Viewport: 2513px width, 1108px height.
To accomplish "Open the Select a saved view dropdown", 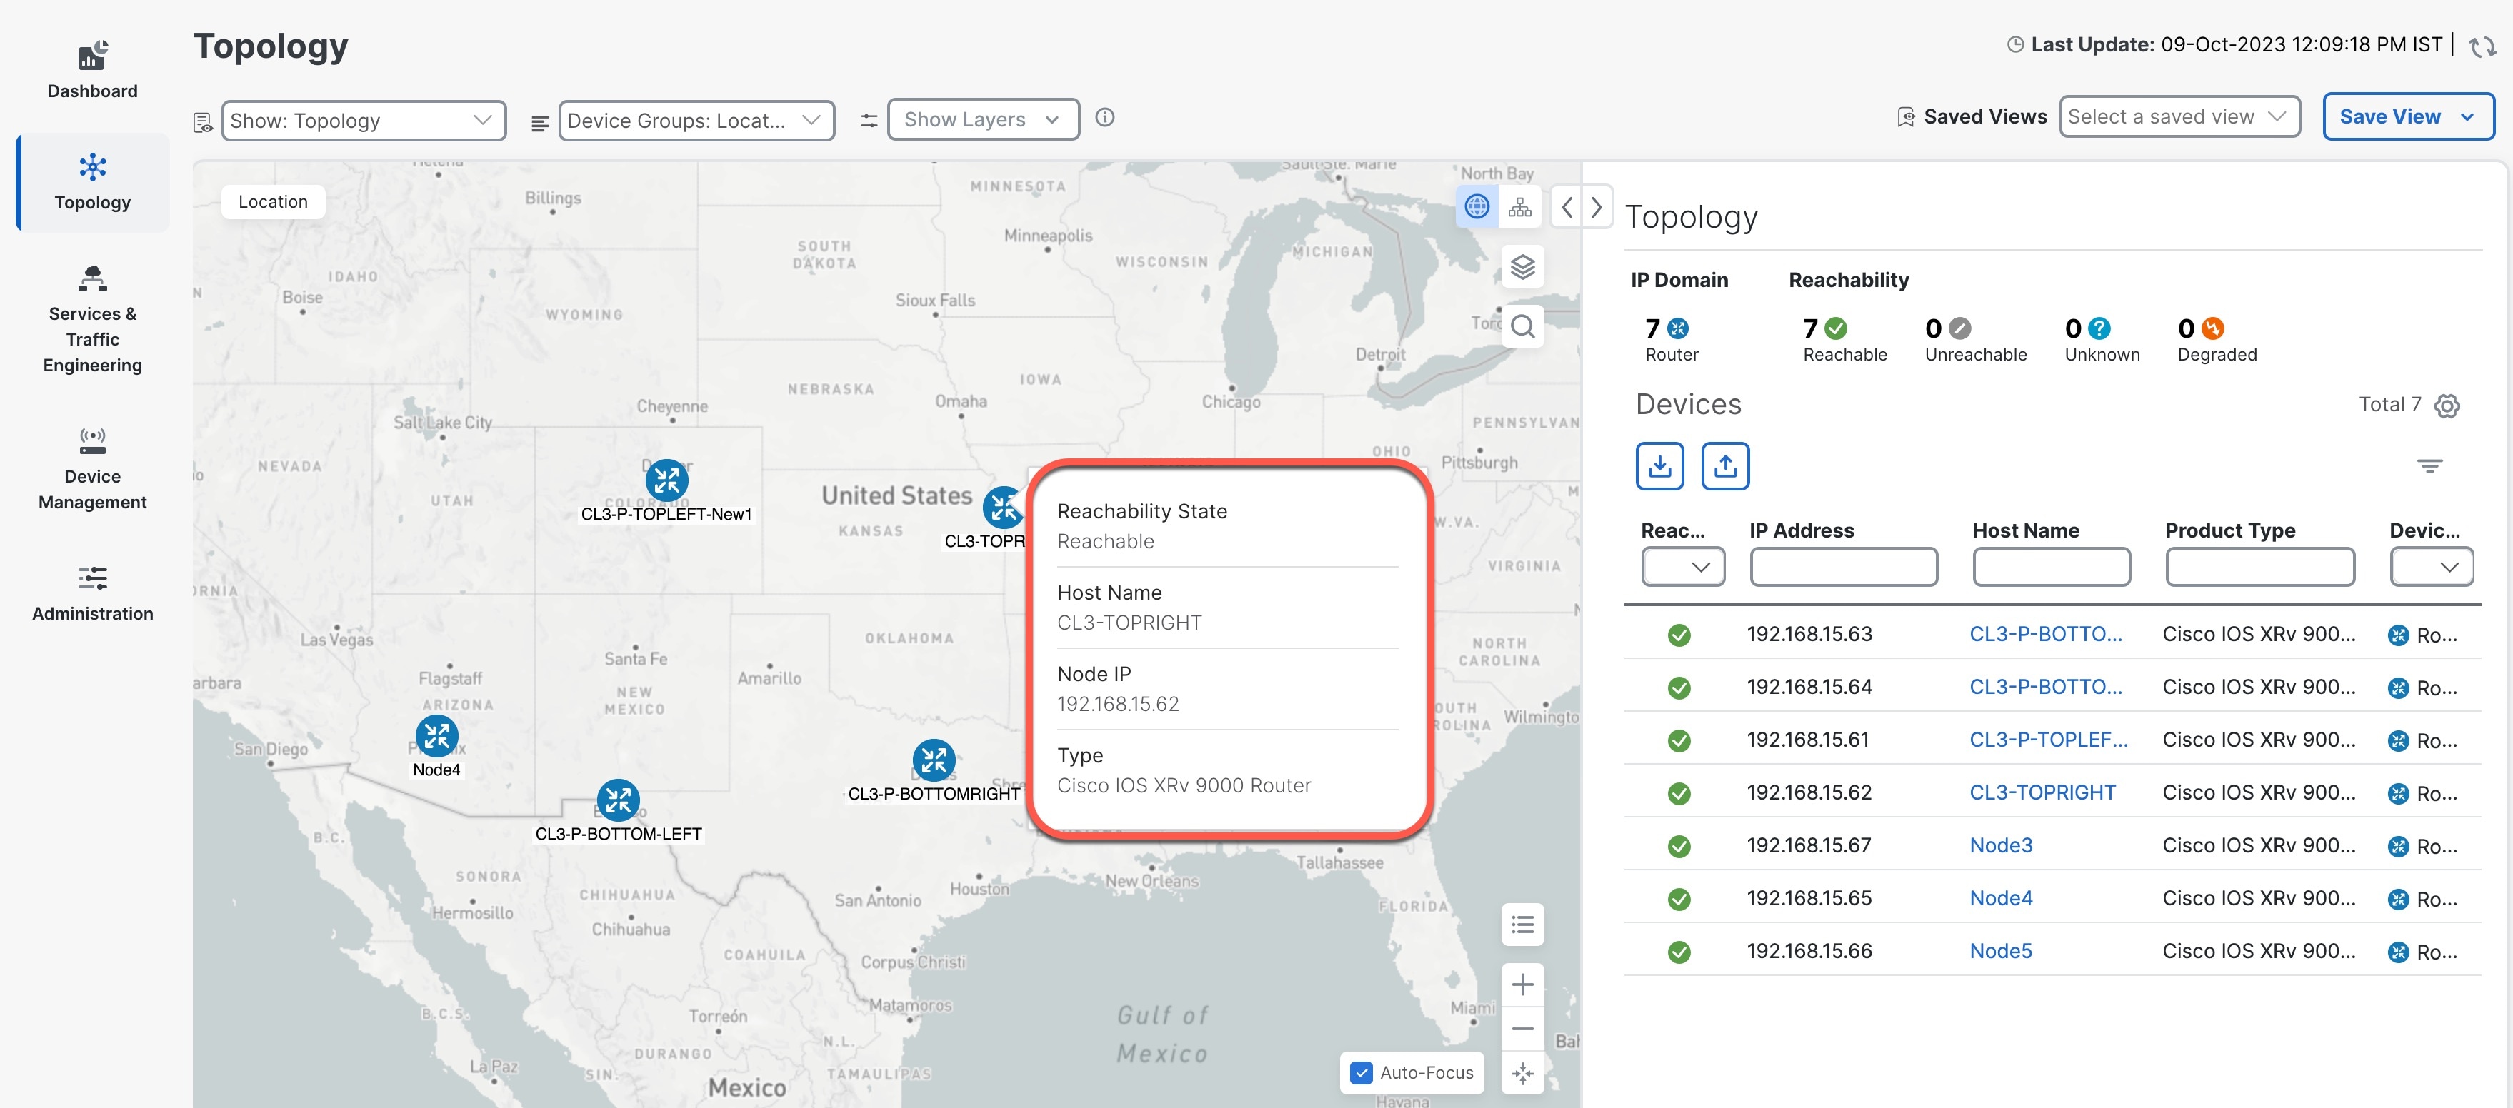I will (2179, 117).
